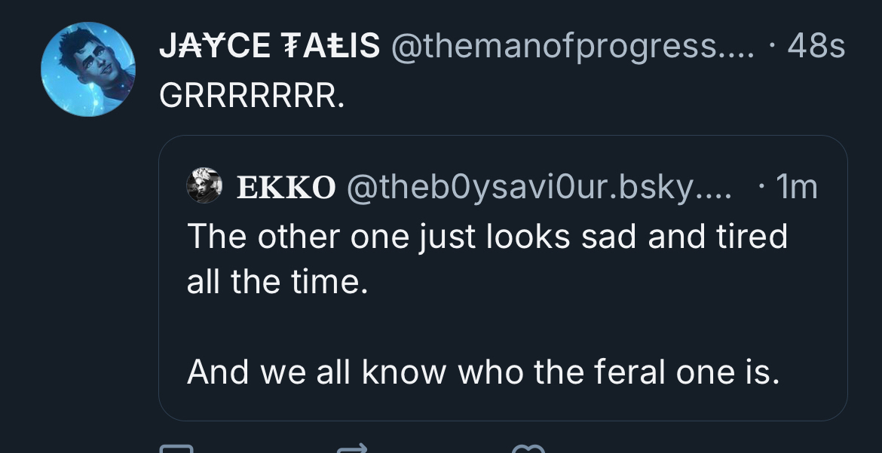The width and height of the screenshot is (882, 453).
Task: Click the Jayce Talis display name
Action: 269,47
